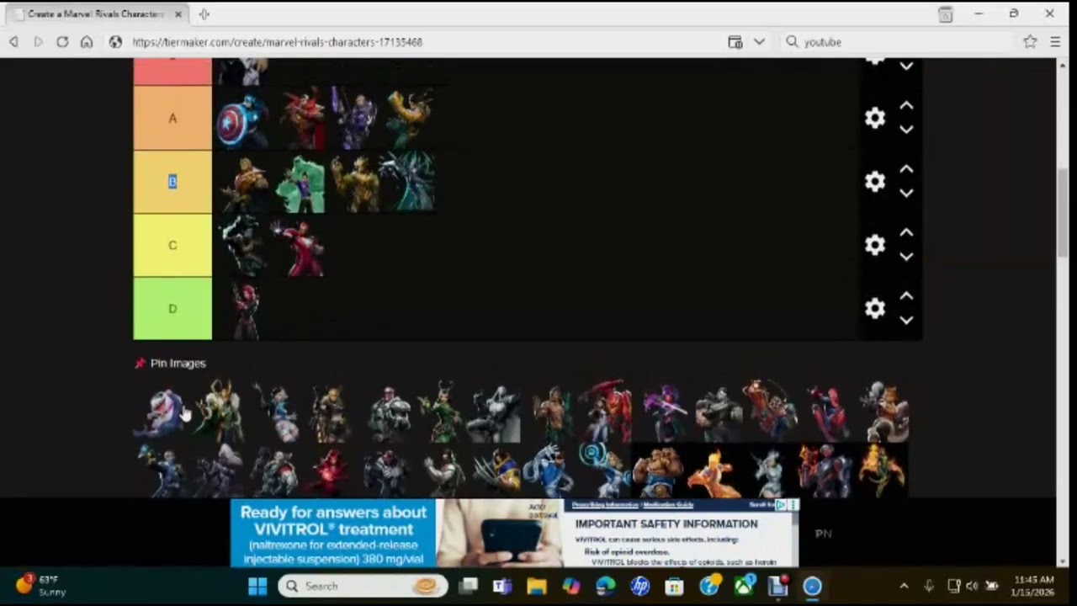
Task: Open a new browser tab
Action: pyautogui.click(x=204, y=14)
